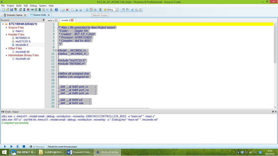Pause the simulation
The height and width of the screenshot is (156, 278).
tap(18, 146)
